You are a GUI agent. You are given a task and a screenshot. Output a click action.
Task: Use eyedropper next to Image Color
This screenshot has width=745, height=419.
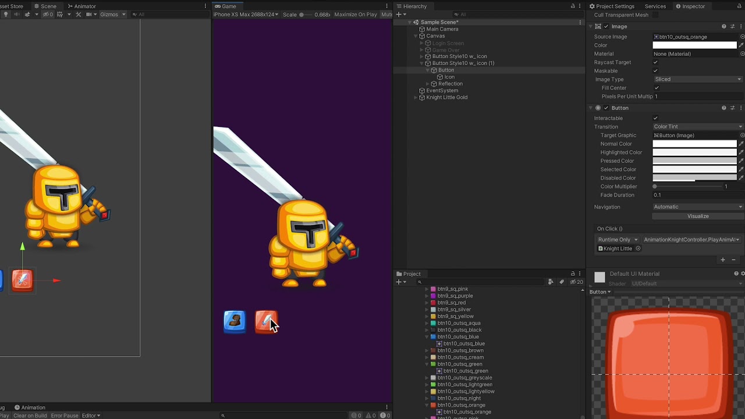pos(742,45)
